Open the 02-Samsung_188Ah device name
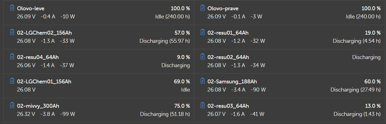This screenshot has width=386, height=124. (232, 82)
